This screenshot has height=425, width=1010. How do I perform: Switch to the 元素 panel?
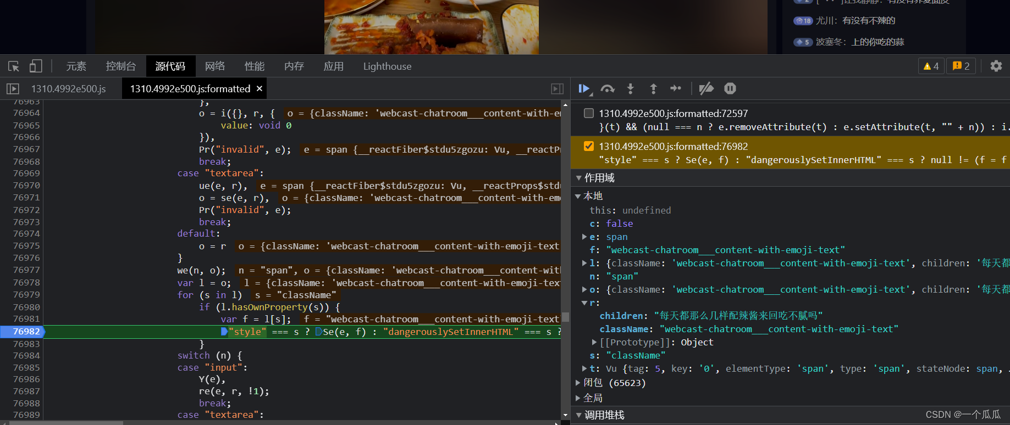(76, 66)
